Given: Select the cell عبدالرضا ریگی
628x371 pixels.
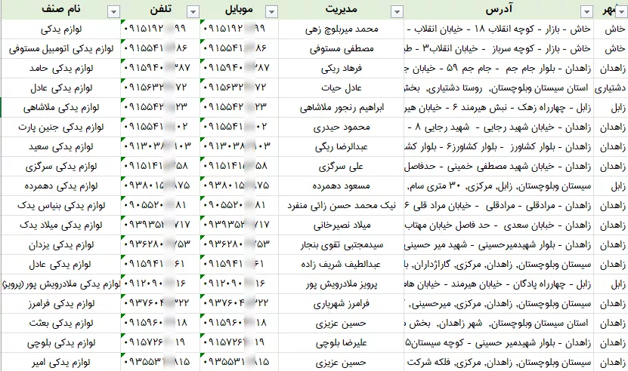Looking at the screenshot, I should [x=342, y=147].
